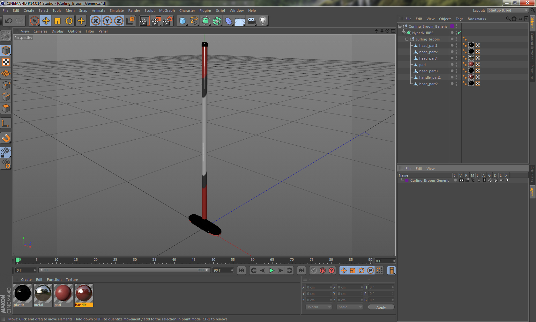Screen dimensions: 536x322
Task: Open Render Settings icon
Action: [168, 21]
